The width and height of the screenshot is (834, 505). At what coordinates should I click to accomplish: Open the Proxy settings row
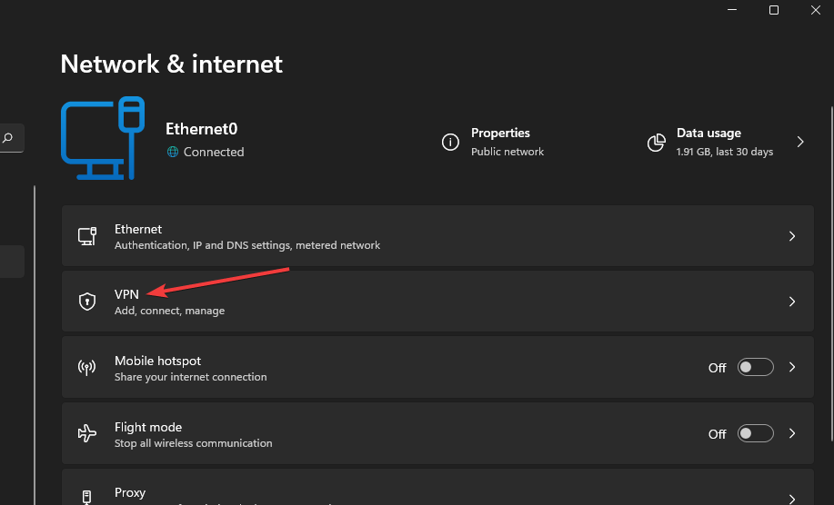[x=437, y=487]
